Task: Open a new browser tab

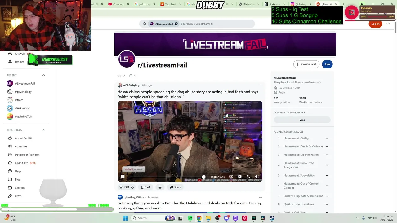Action: tap(343, 4)
